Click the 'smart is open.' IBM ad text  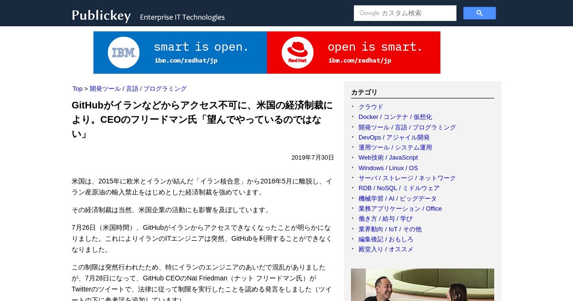pos(201,47)
